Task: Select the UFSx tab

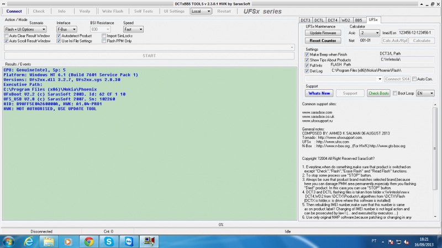Action: 373,20
